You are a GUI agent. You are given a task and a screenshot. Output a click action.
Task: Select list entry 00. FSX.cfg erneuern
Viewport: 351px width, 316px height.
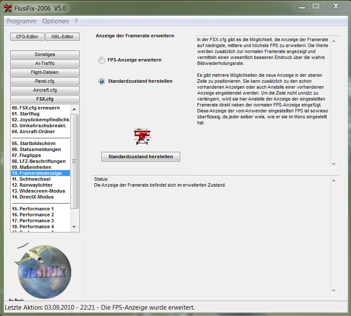41,108
